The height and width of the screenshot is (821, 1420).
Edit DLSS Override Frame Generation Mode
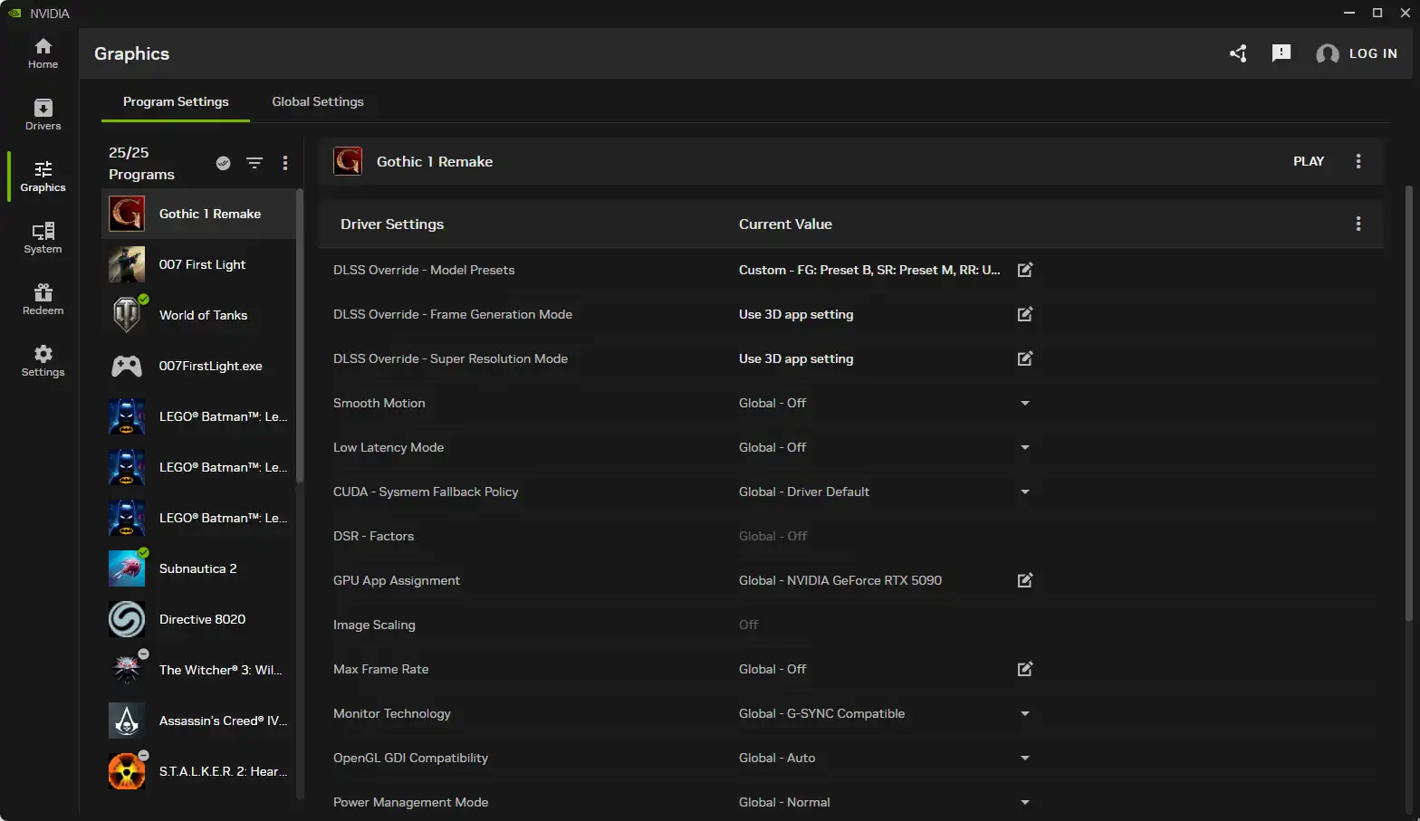(x=1025, y=314)
